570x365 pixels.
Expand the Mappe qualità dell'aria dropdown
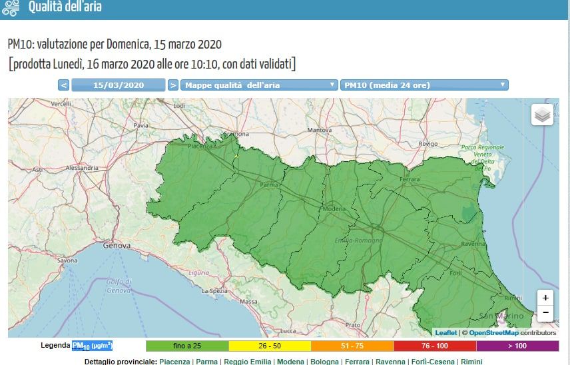click(259, 85)
